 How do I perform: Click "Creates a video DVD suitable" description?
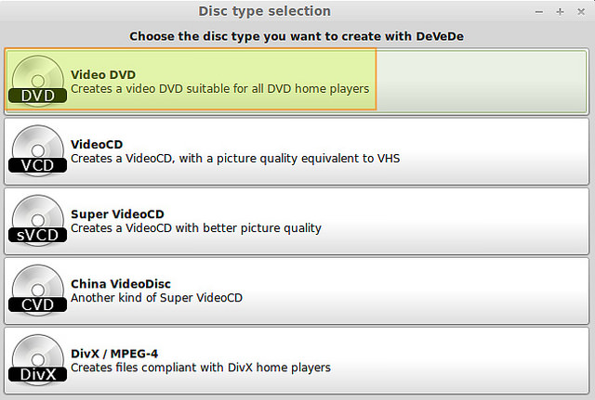tap(219, 89)
